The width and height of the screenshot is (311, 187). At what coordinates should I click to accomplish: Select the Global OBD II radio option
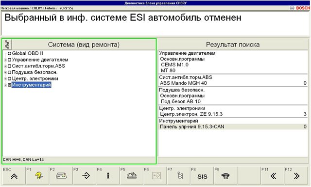9,53
